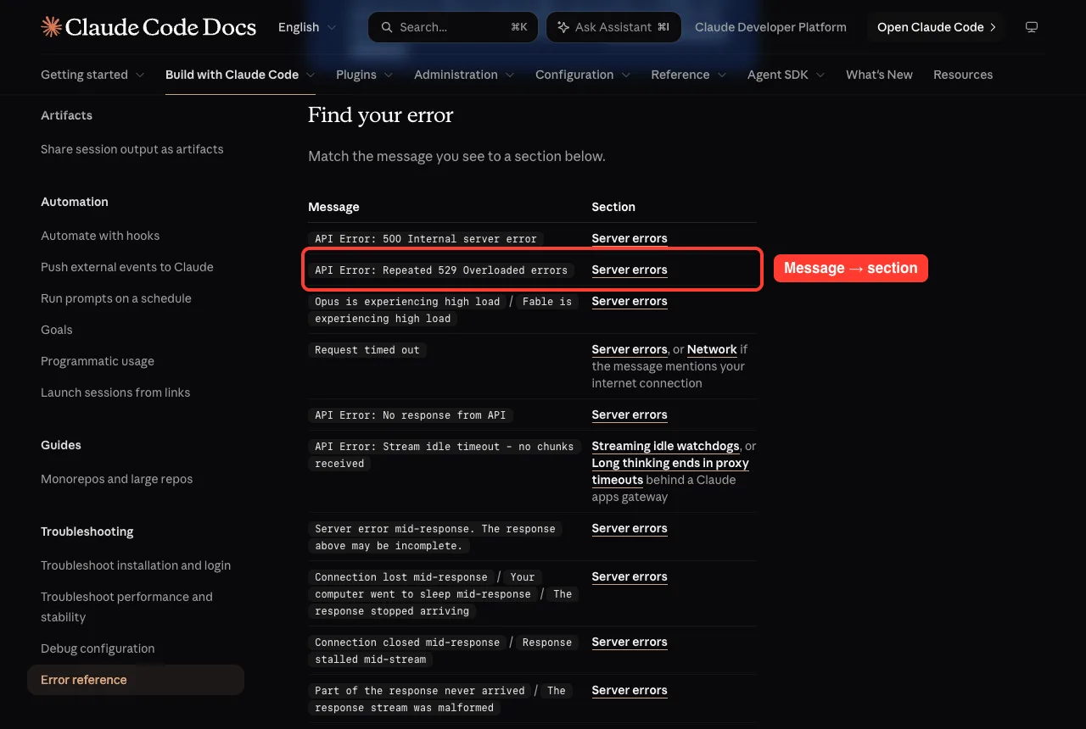Open Long thinking ends in proxy timeouts
1086x729 pixels.
tap(670, 471)
